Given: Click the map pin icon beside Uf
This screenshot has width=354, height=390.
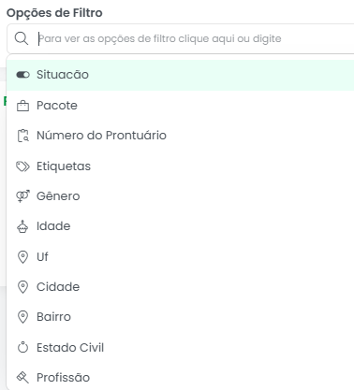Looking at the screenshot, I should [x=22, y=257].
